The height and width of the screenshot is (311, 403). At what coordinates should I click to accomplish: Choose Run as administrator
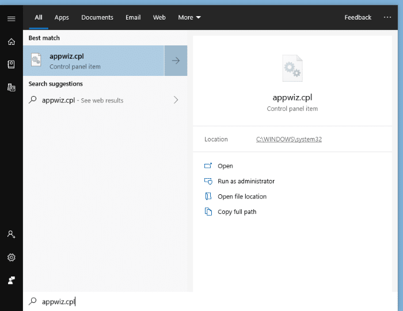[x=246, y=181]
